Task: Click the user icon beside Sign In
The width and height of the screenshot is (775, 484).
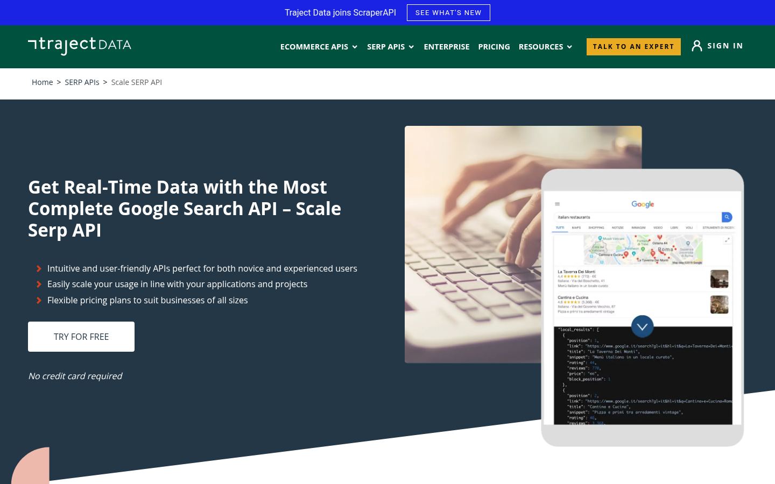Action: point(696,46)
